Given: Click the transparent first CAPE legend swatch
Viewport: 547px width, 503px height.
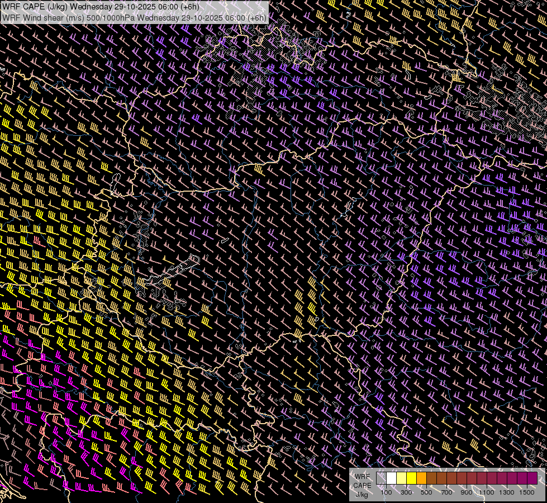Looking at the screenshot, I should click(381, 478).
